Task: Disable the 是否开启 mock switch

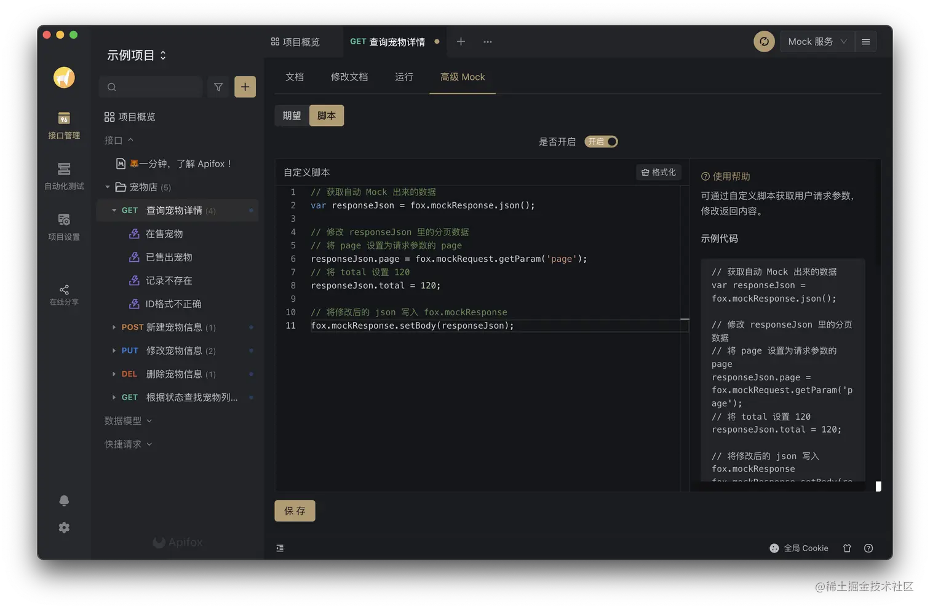Action: pyautogui.click(x=600, y=141)
